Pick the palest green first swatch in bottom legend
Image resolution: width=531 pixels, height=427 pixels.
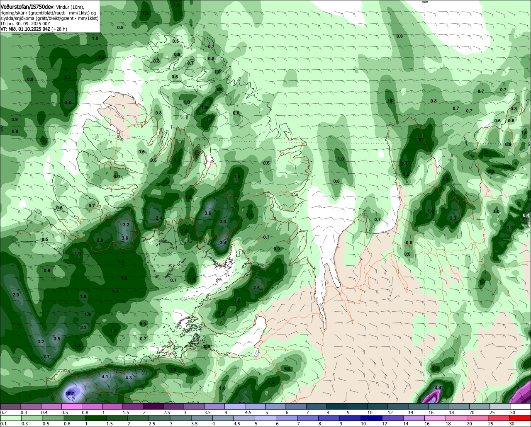pyautogui.click(x=10, y=418)
